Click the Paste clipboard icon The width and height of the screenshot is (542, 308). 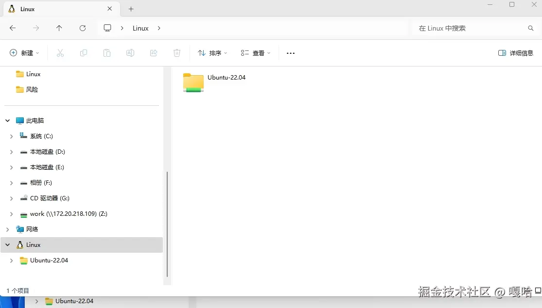click(107, 53)
